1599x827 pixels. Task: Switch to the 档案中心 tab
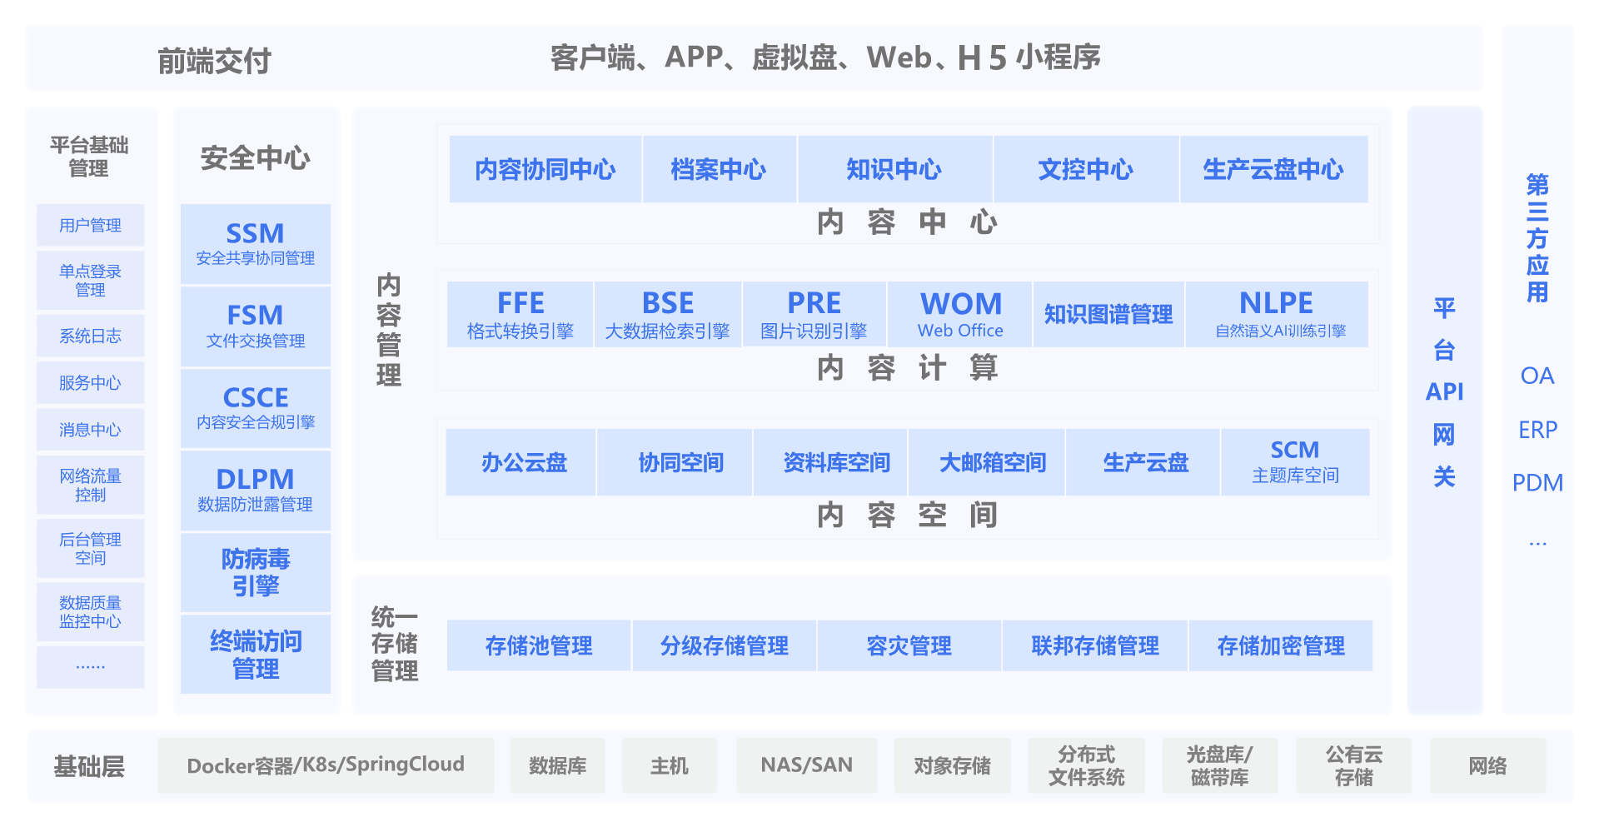718,169
